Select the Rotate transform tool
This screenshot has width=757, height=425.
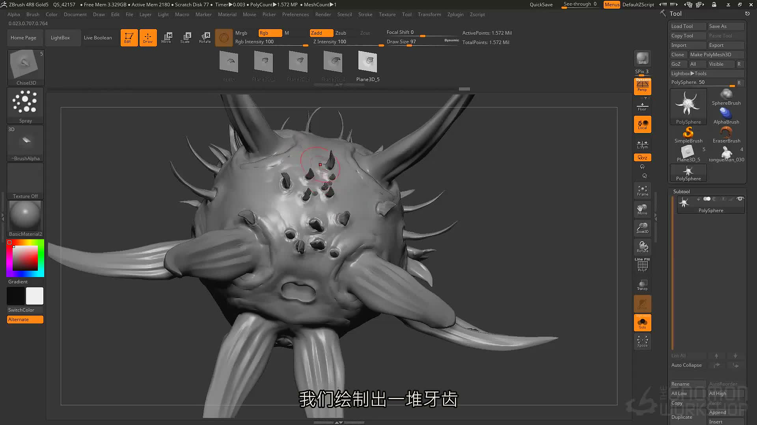205,38
